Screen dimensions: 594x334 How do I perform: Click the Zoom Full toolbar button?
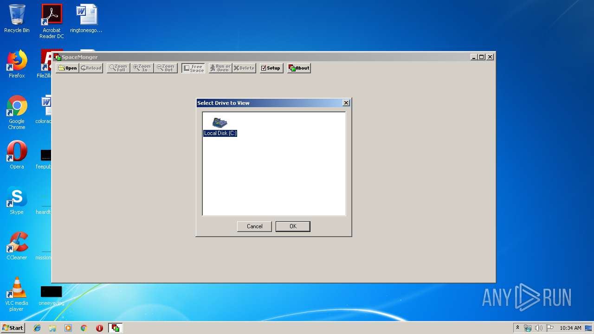click(118, 68)
